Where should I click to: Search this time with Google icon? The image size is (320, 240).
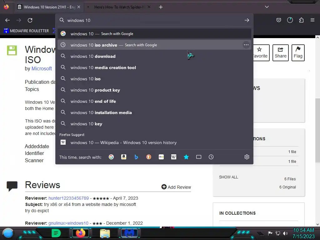tap(111, 157)
